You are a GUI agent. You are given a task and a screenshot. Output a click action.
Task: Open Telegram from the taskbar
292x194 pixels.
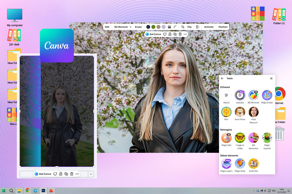(x=35, y=191)
